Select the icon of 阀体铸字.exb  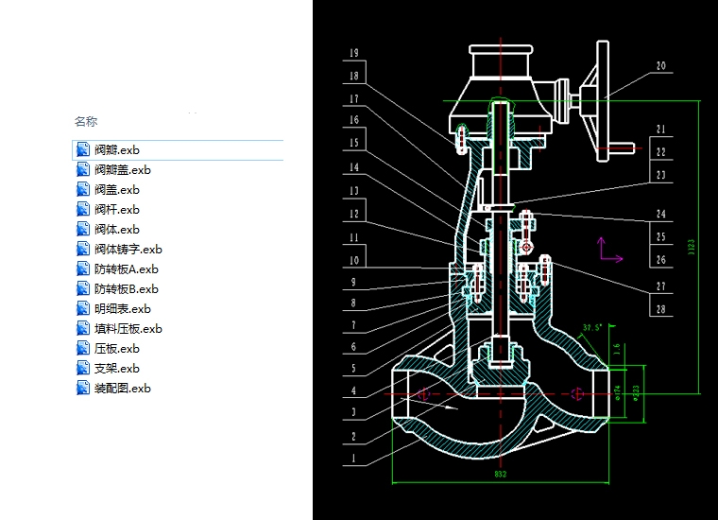(x=83, y=250)
